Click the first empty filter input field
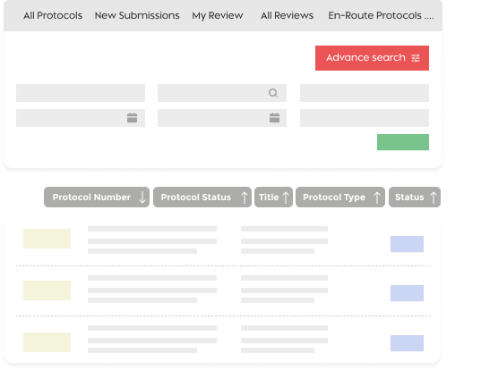481x370 pixels. click(81, 93)
